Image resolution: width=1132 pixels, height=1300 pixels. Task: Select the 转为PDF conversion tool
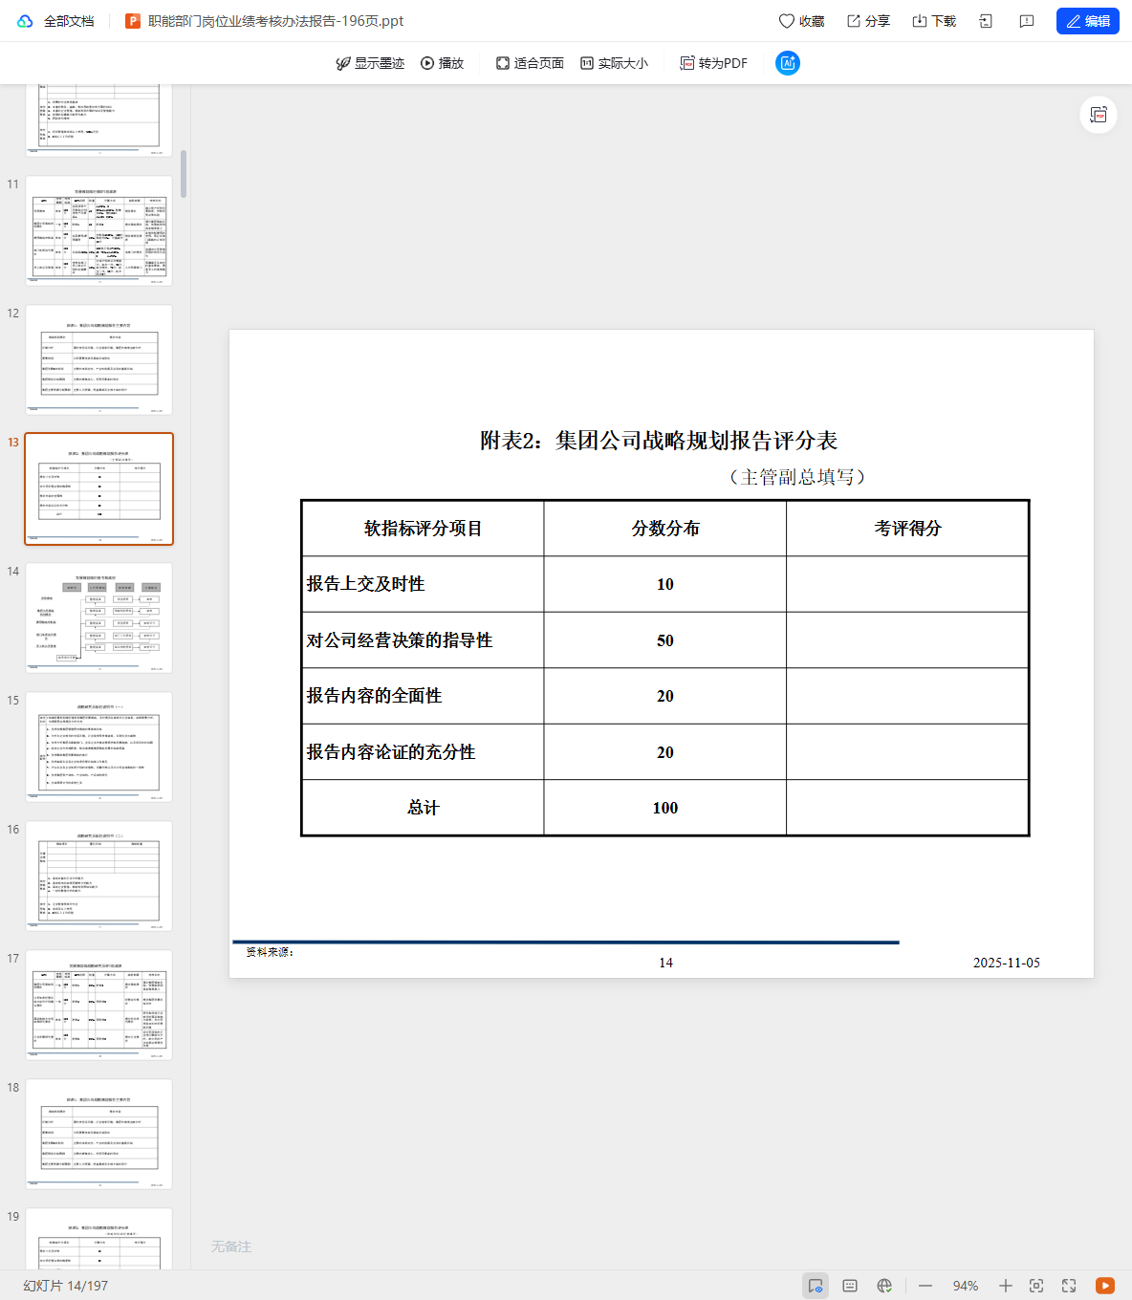click(712, 63)
